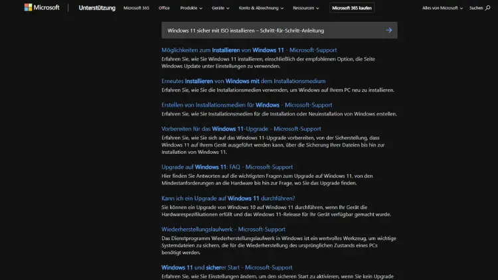Viewport: 498px width, 280px height.
Task: Open Vorbereiten für das Windows 11-Upgrade
Action: pyautogui.click(x=241, y=129)
